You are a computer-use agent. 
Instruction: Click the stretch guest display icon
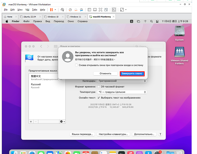click(x=122, y=10)
